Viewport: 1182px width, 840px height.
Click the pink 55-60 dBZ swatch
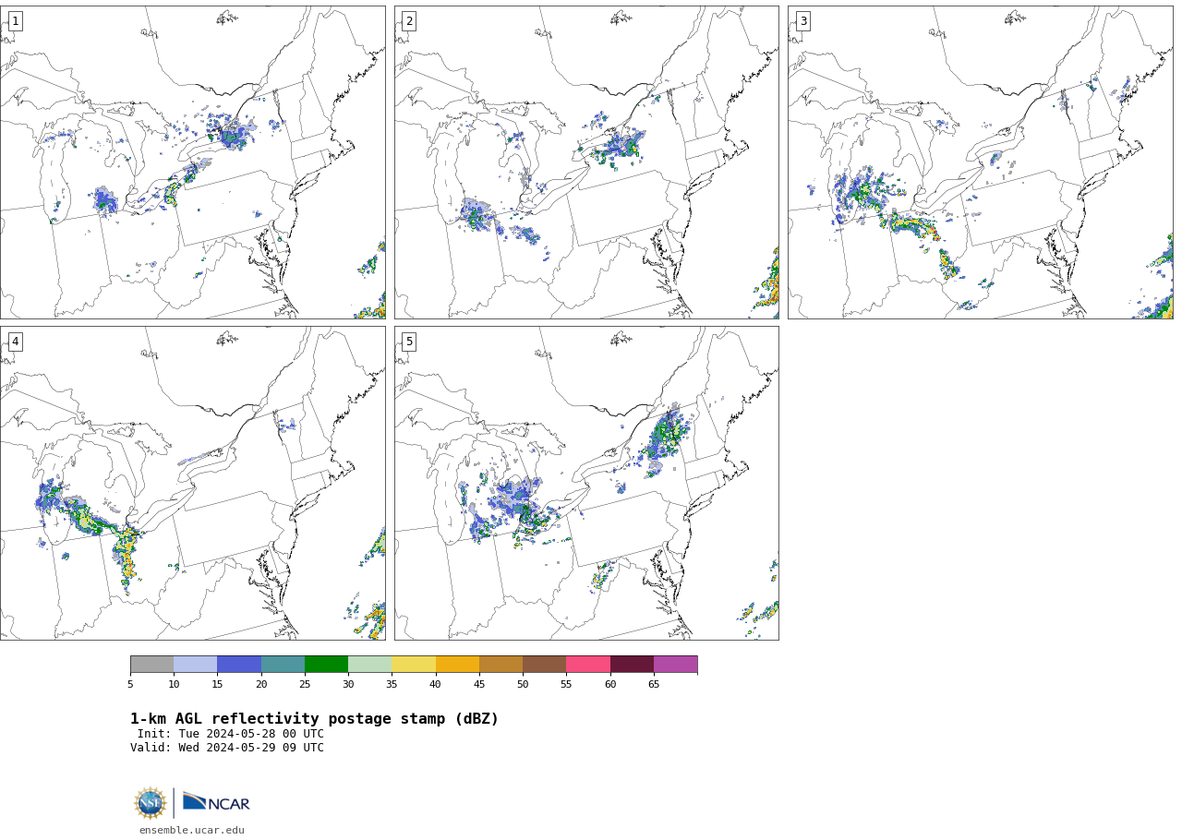point(588,665)
